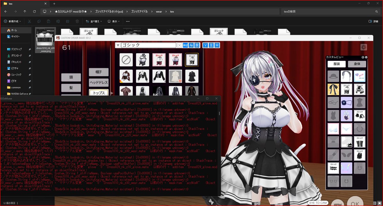Open the 髪 hair category

71,88
